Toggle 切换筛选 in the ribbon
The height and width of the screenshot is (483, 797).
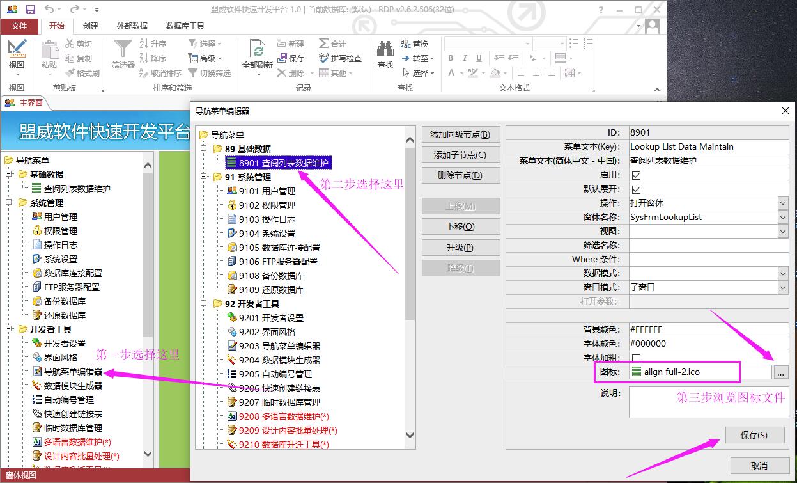(209, 73)
